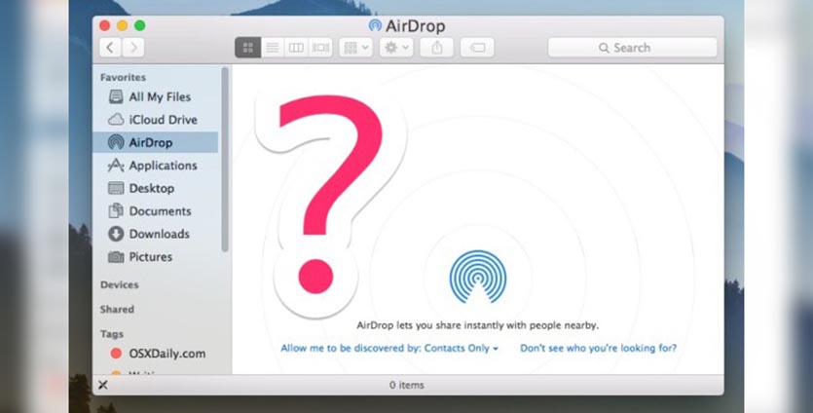
Task: Click the Documents sidebar icon
Action: [116, 211]
